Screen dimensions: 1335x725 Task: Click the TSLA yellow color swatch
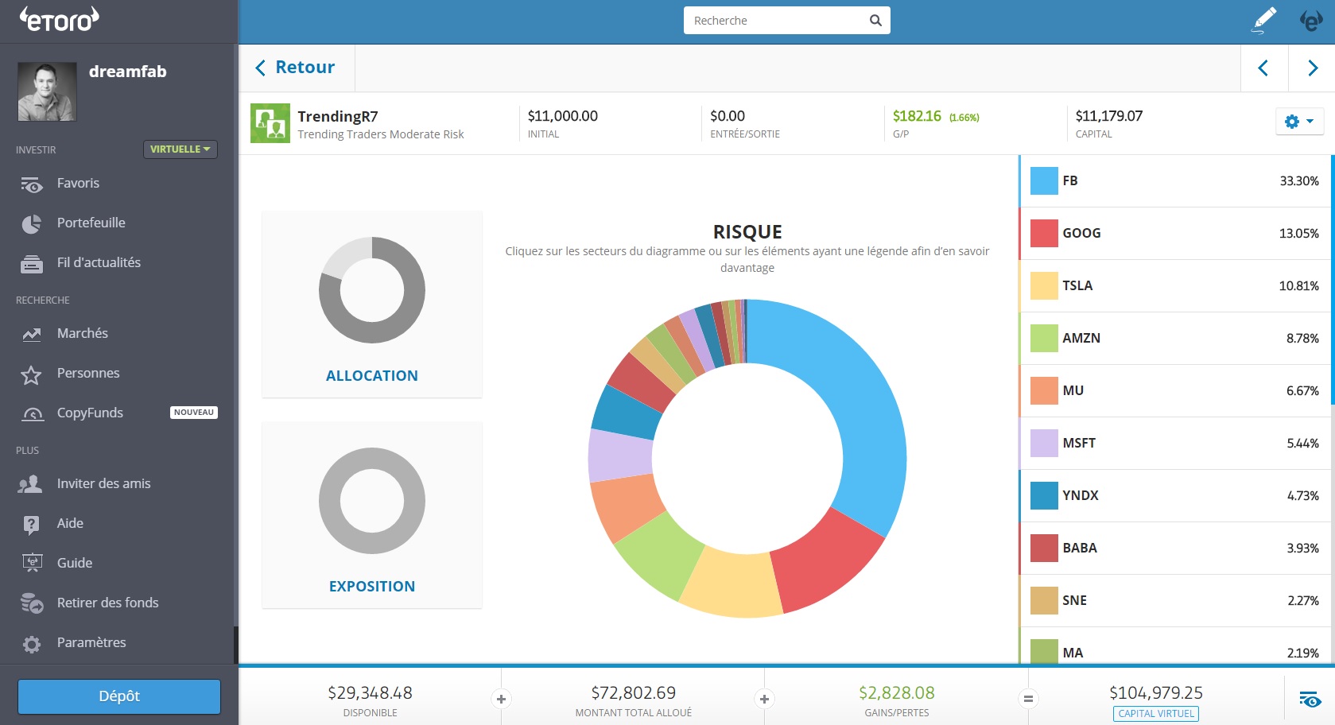pyautogui.click(x=1044, y=286)
